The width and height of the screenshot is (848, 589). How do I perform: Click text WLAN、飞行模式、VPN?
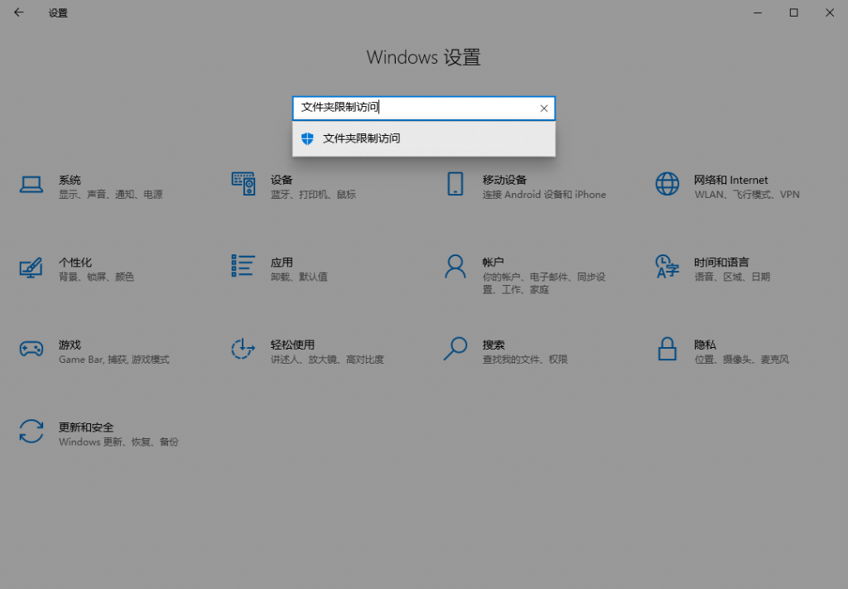tap(747, 195)
